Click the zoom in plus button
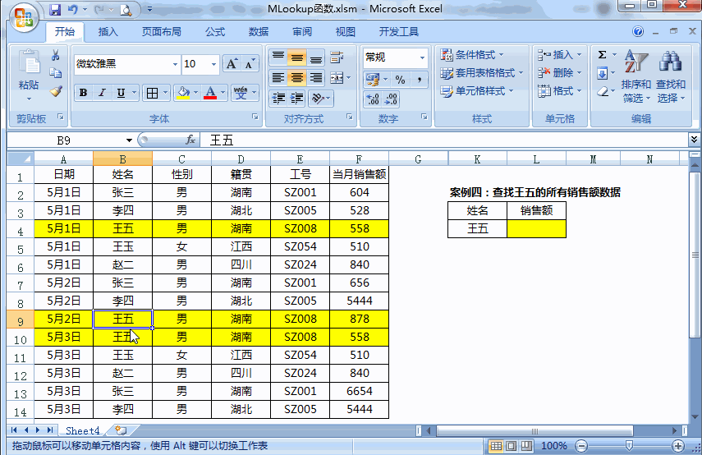702x455 pixels. 678,446
